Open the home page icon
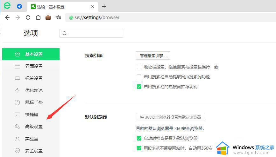Image resolution: width=276 pixels, height=157 pixels. point(38,17)
